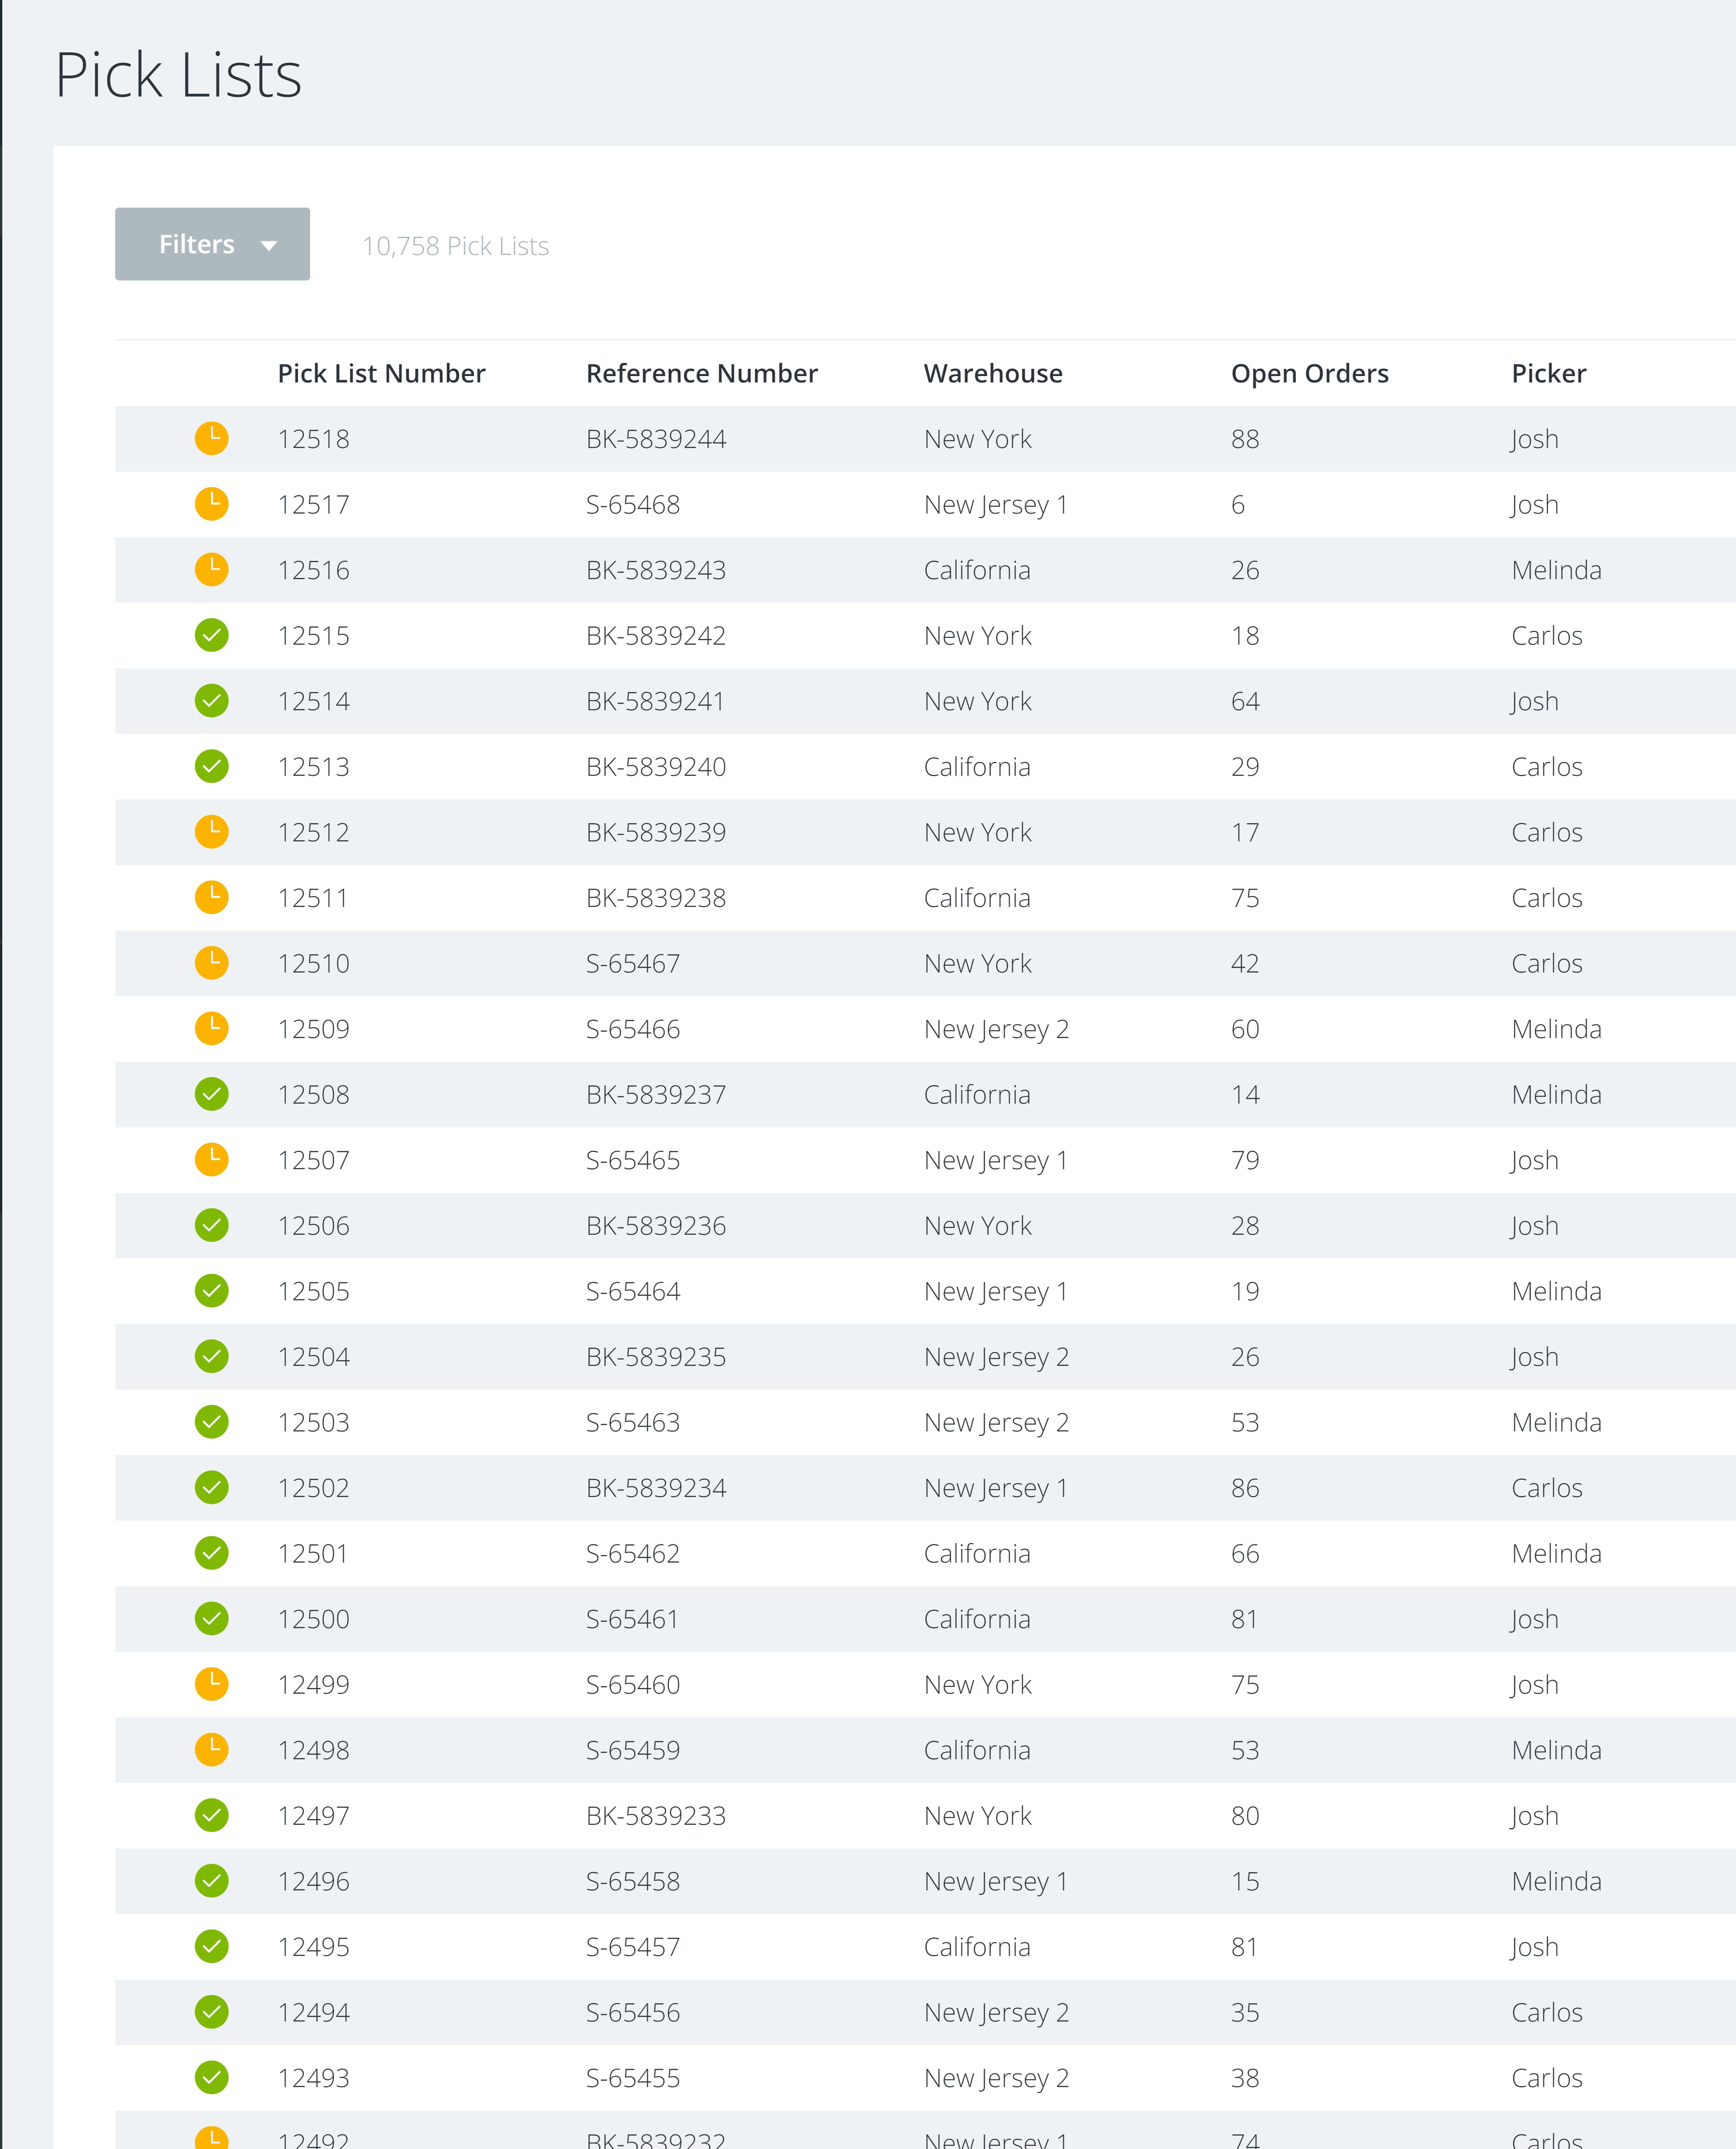This screenshot has width=1736, height=2149.
Task: Click the Picker column header
Action: click(1548, 374)
